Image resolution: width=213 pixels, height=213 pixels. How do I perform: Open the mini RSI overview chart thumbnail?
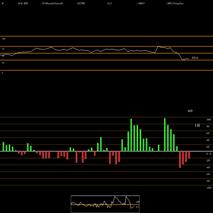point(105,204)
